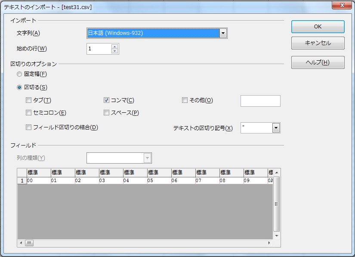Click the キャンセル button
The width and height of the screenshot is (355, 257).
coord(318,43)
